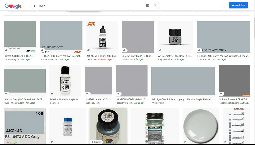The height and width of the screenshot is (145, 255).
Task: Click the Produkt tag on TCP-1216 bottle image
Action: tap(96, 142)
